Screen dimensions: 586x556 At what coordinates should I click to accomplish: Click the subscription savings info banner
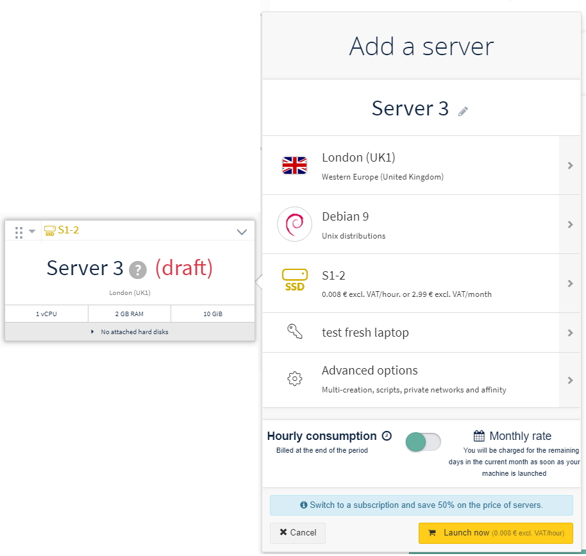click(421, 505)
